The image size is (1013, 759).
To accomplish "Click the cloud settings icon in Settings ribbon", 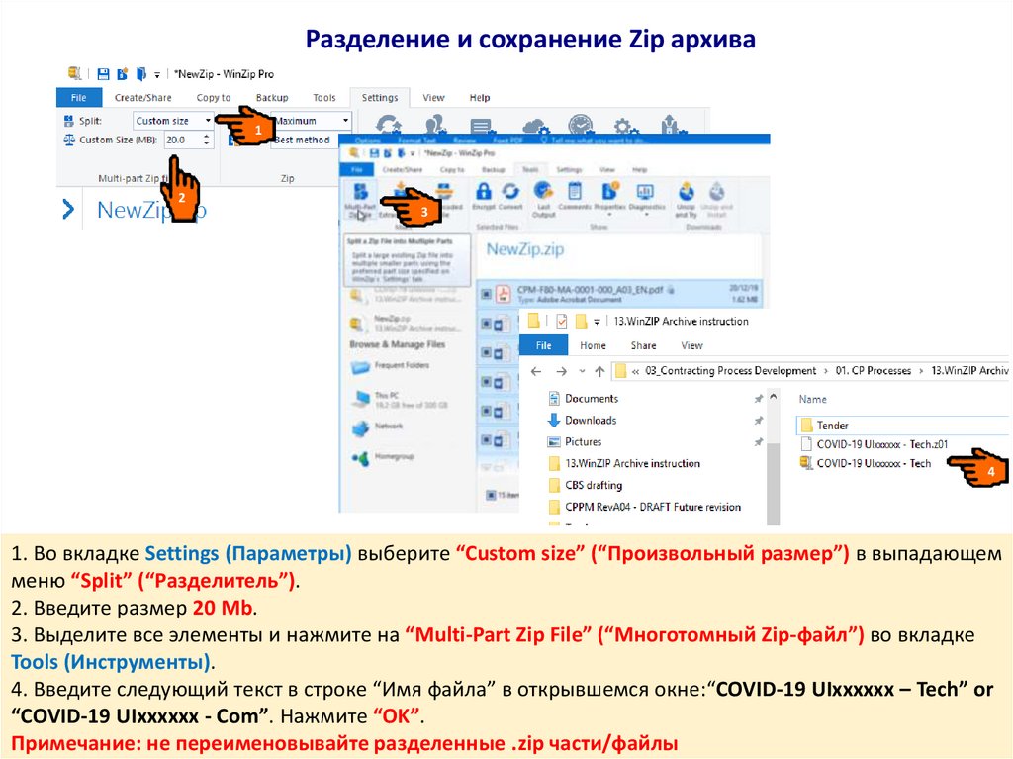I will (x=535, y=125).
